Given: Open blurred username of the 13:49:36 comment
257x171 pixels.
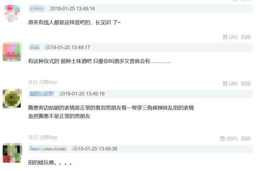Looking at the screenshot, I should coord(48,149).
